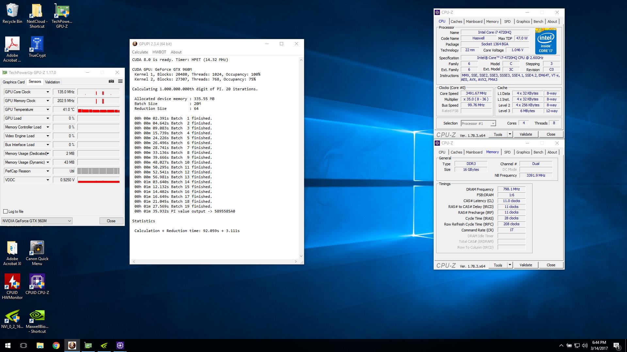Click Validate in lower CPU-Z window
This screenshot has width=627, height=352.
[x=526, y=265]
